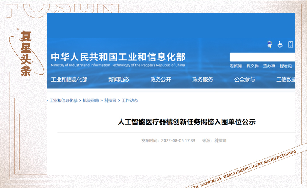Select the 提意见 search shortcut
Viewport: 307px width, 188px height.
[x=286, y=66]
